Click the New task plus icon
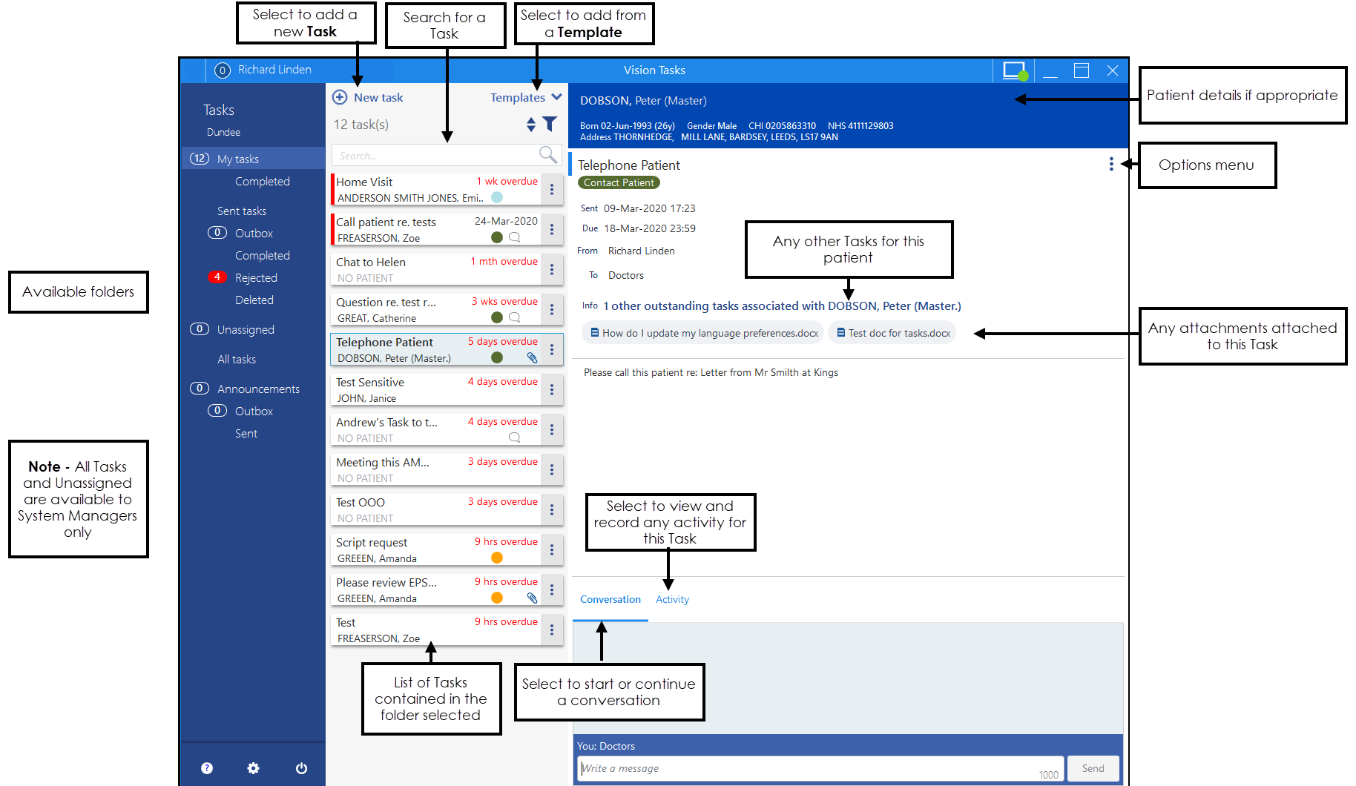 (x=340, y=97)
